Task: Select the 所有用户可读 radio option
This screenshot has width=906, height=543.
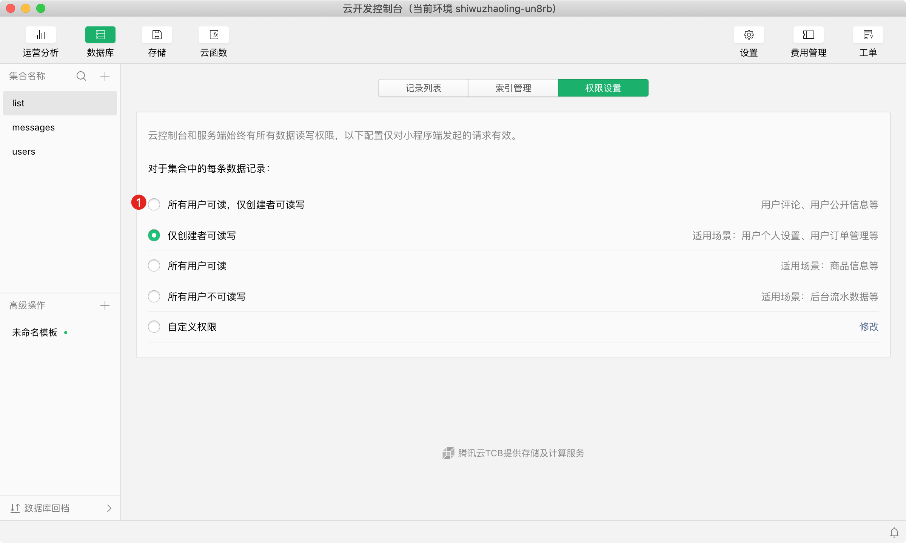Action: pyautogui.click(x=154, y=266)
